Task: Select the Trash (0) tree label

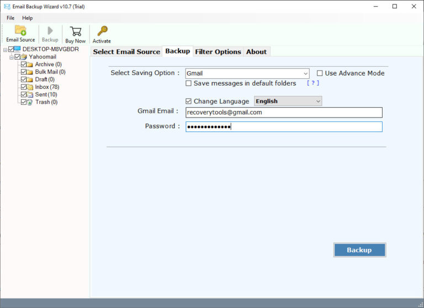Action: [46, 102]
